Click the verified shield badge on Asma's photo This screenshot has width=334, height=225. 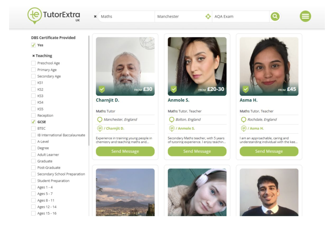[245, 89]
